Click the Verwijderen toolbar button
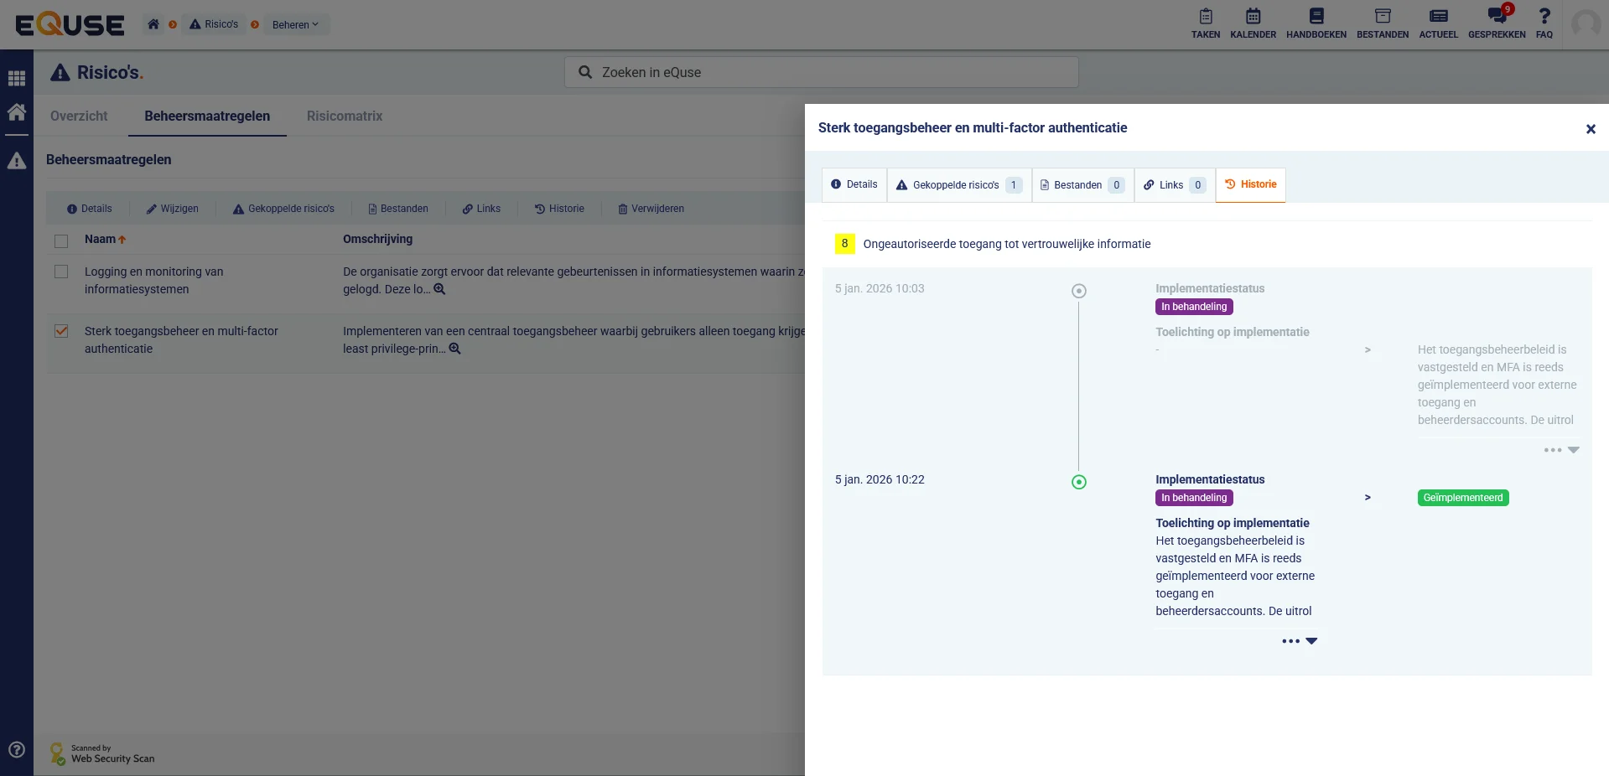Screen dimensions: 1609x776 point(651,209)
